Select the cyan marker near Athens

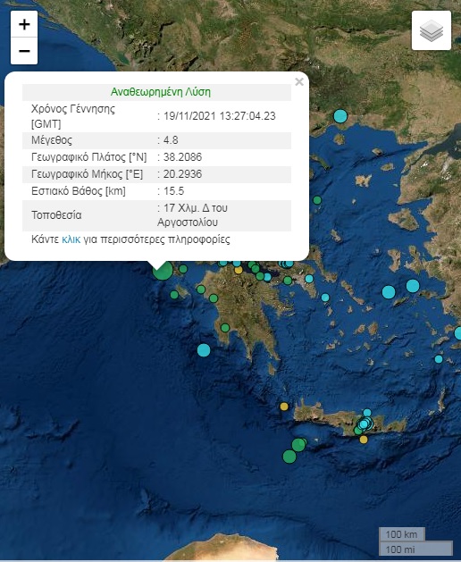(x=309, y=279)
